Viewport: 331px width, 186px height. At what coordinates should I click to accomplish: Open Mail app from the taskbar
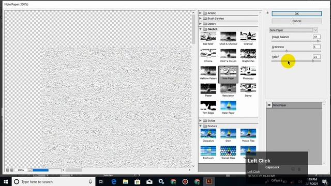coord(149,181)
